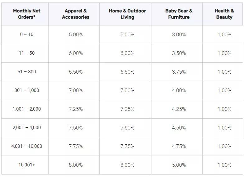The width and height of the screenshot is (244, 177).
Task: Click the 11 – 50 orders row label
Action: (x=27, y=53)
